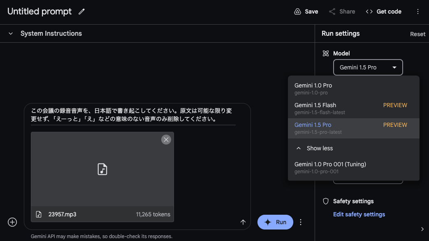Image resolution: width=429 pixels, height=241 pixels.
Task: Click the Share icon
Action: click(x=332, y=11)
